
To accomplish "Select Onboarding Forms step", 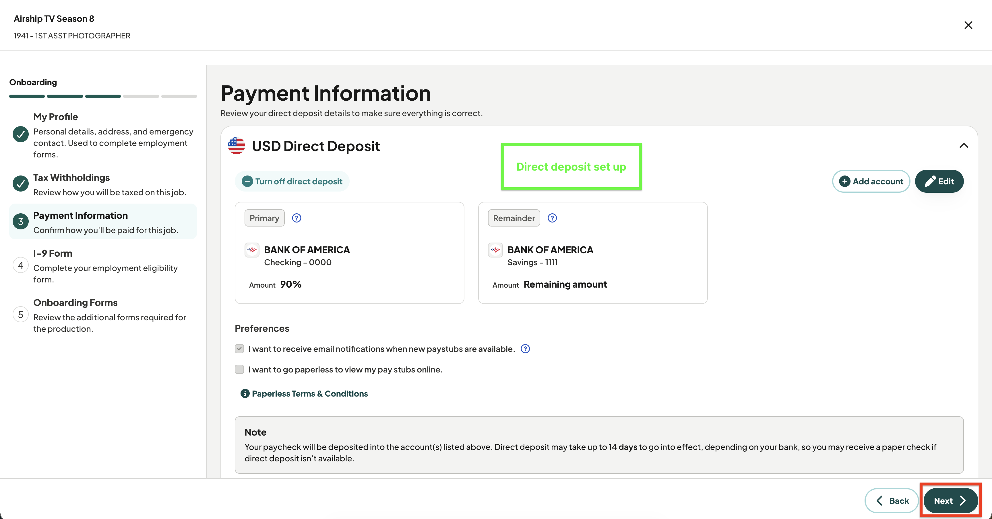I will pyautogui.click(x=103, y=315).
